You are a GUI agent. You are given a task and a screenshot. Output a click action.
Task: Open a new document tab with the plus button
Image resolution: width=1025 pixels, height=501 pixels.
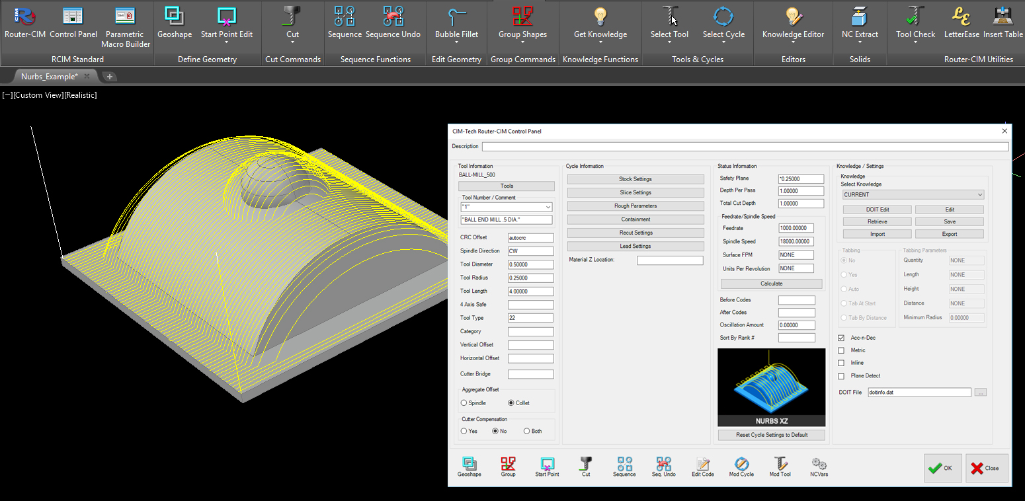(110, 76)
